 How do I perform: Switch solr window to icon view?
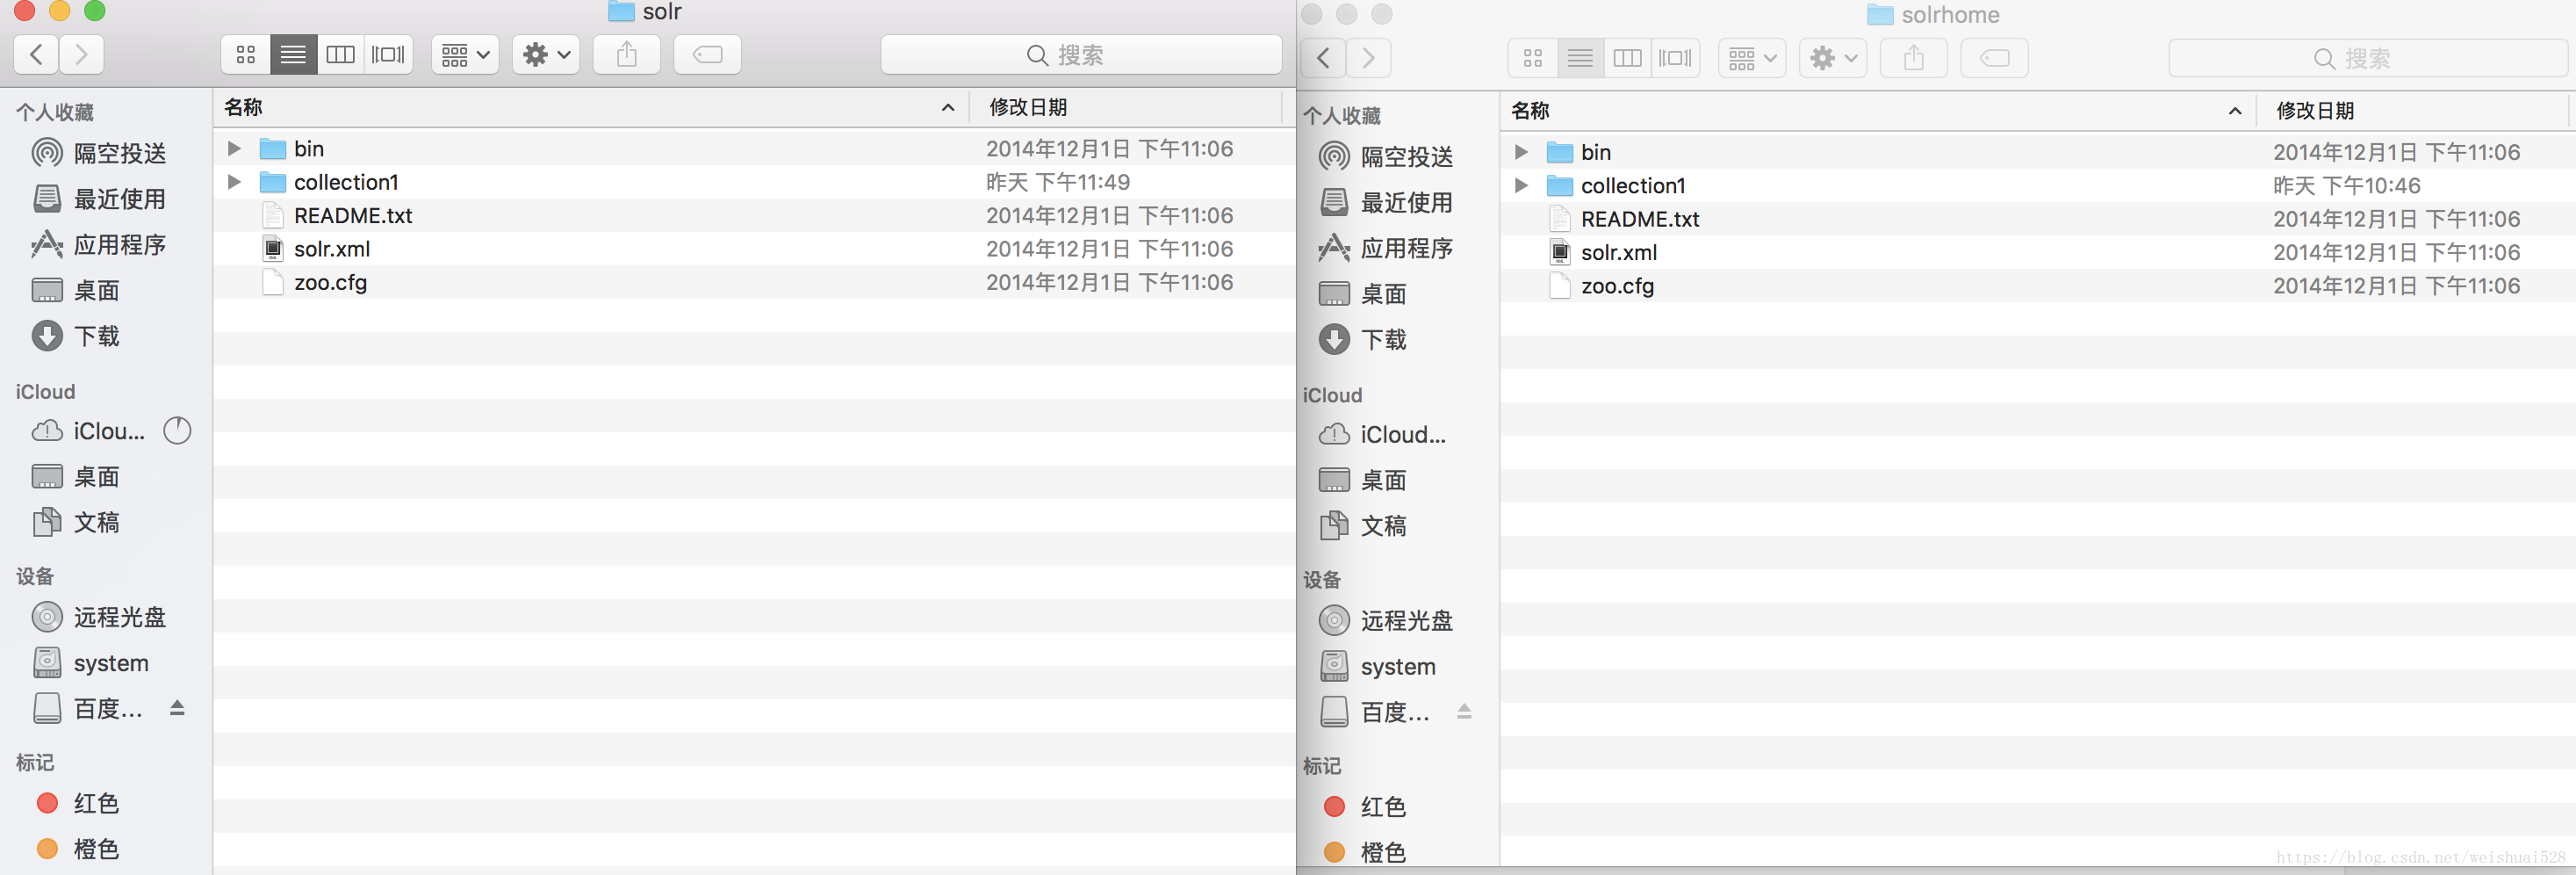coord(246,54)
